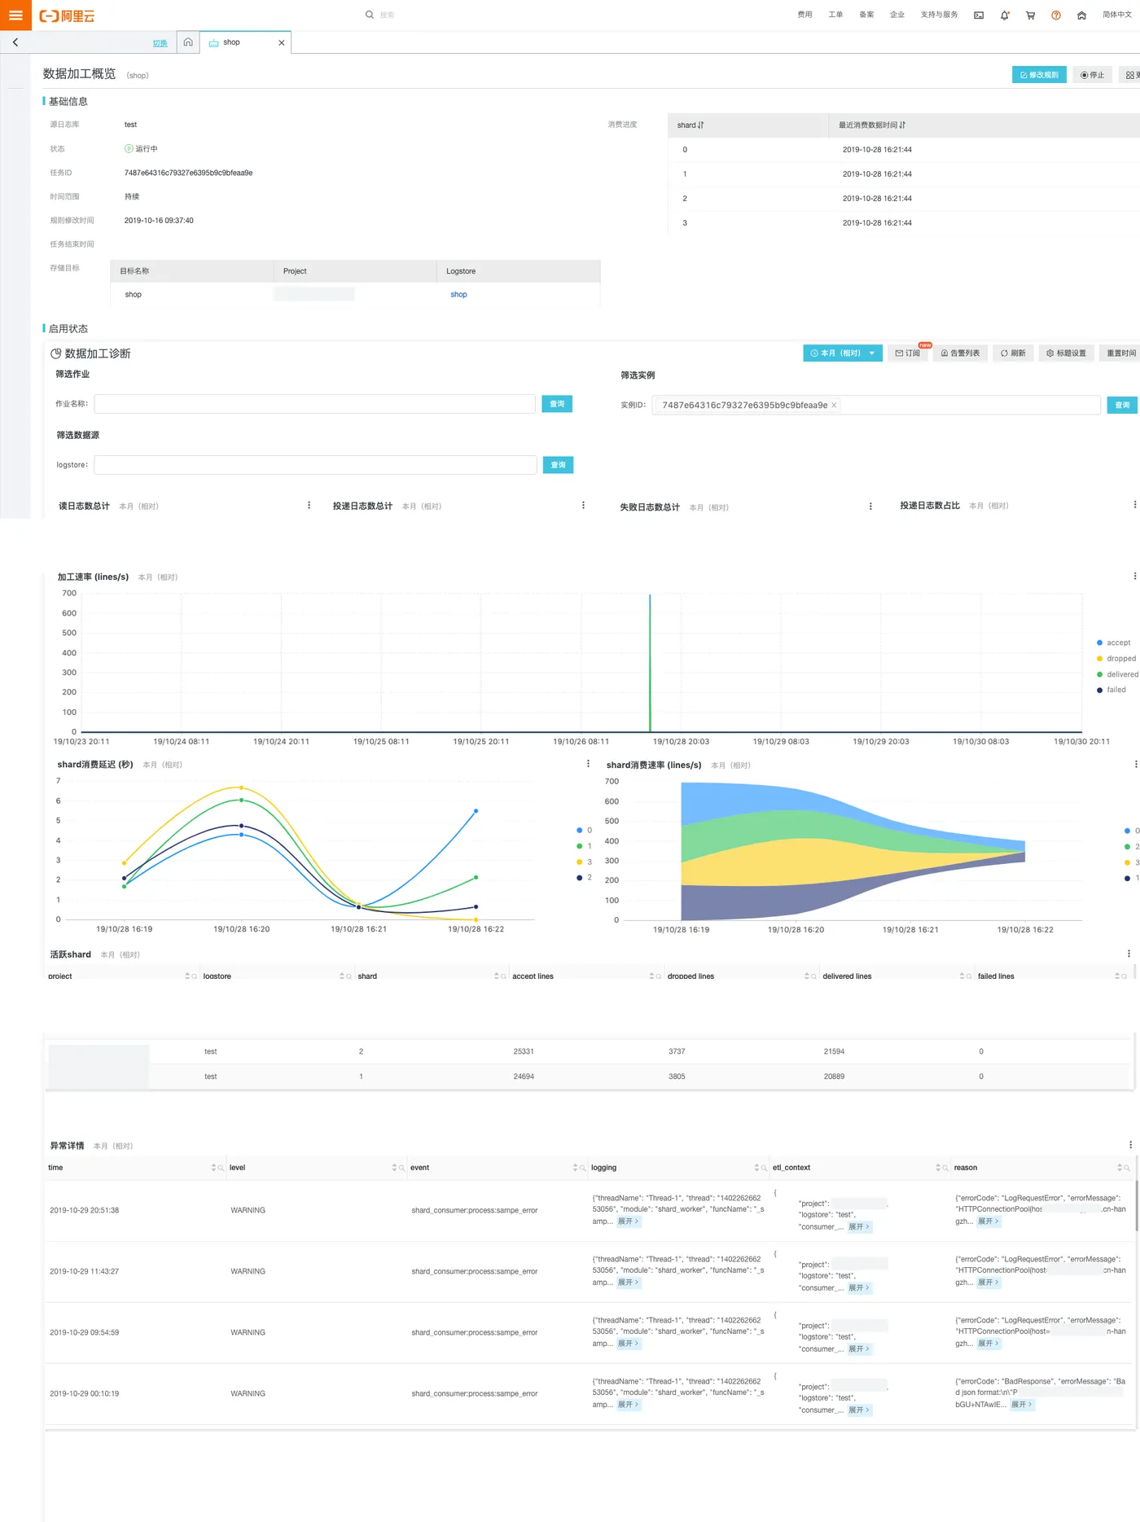Open options menu for 加工速率 chart

[x=1134, y=577]
